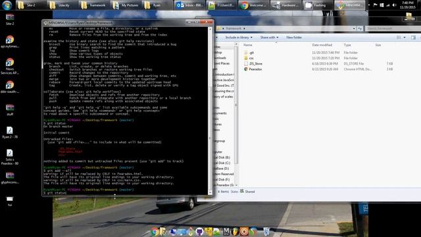Open the Solo x Pearadox desktop file
This screenshot has height=237, width=421.
tap(10, 157)
